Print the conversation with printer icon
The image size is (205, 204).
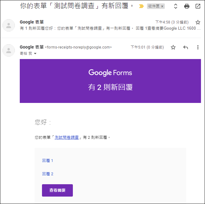pos(187,6)
